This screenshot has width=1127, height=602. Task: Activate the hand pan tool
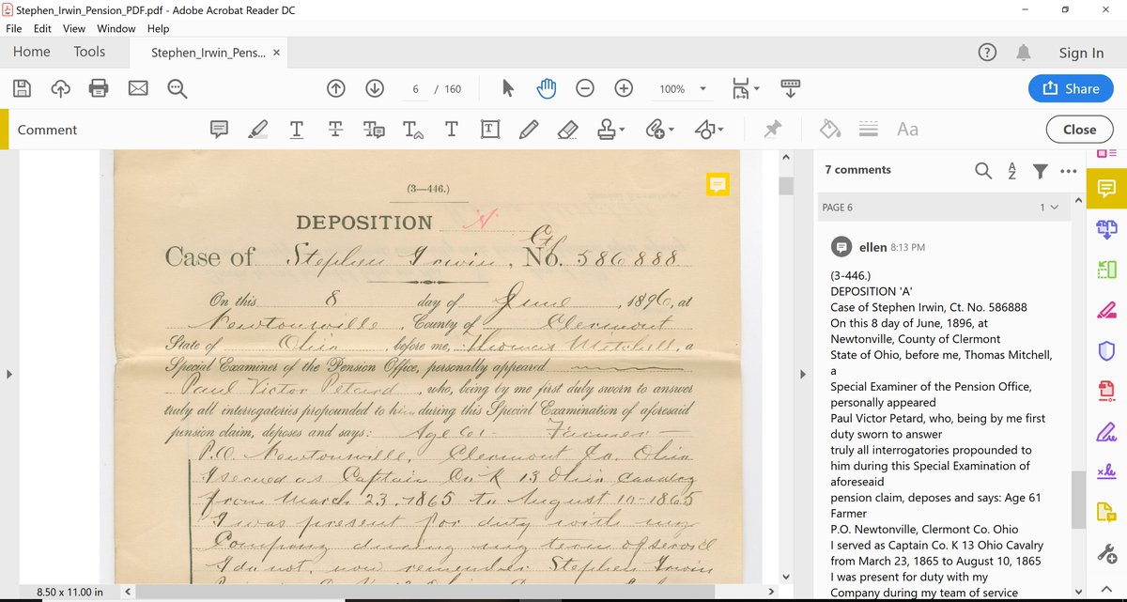coord(547,88)
